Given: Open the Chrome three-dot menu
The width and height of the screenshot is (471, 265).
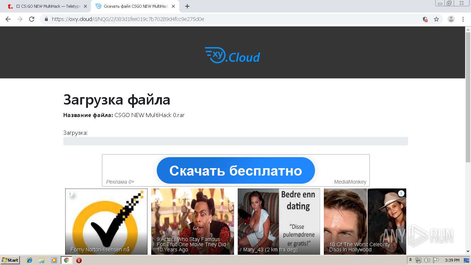Looking at the screenshot, I should [463, 19].
